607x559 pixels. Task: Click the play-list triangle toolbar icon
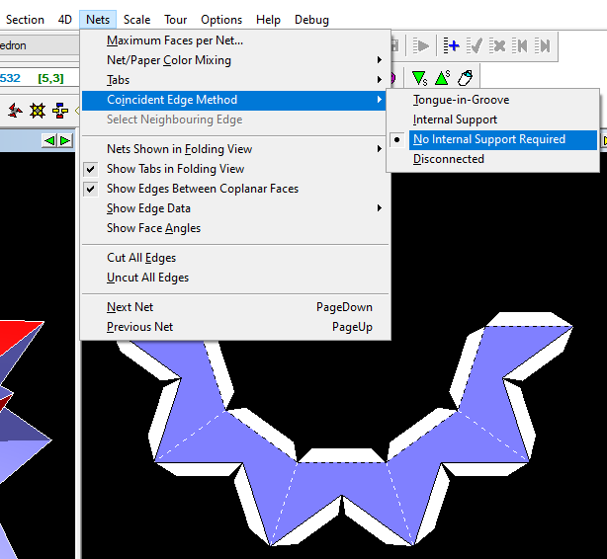420,46
